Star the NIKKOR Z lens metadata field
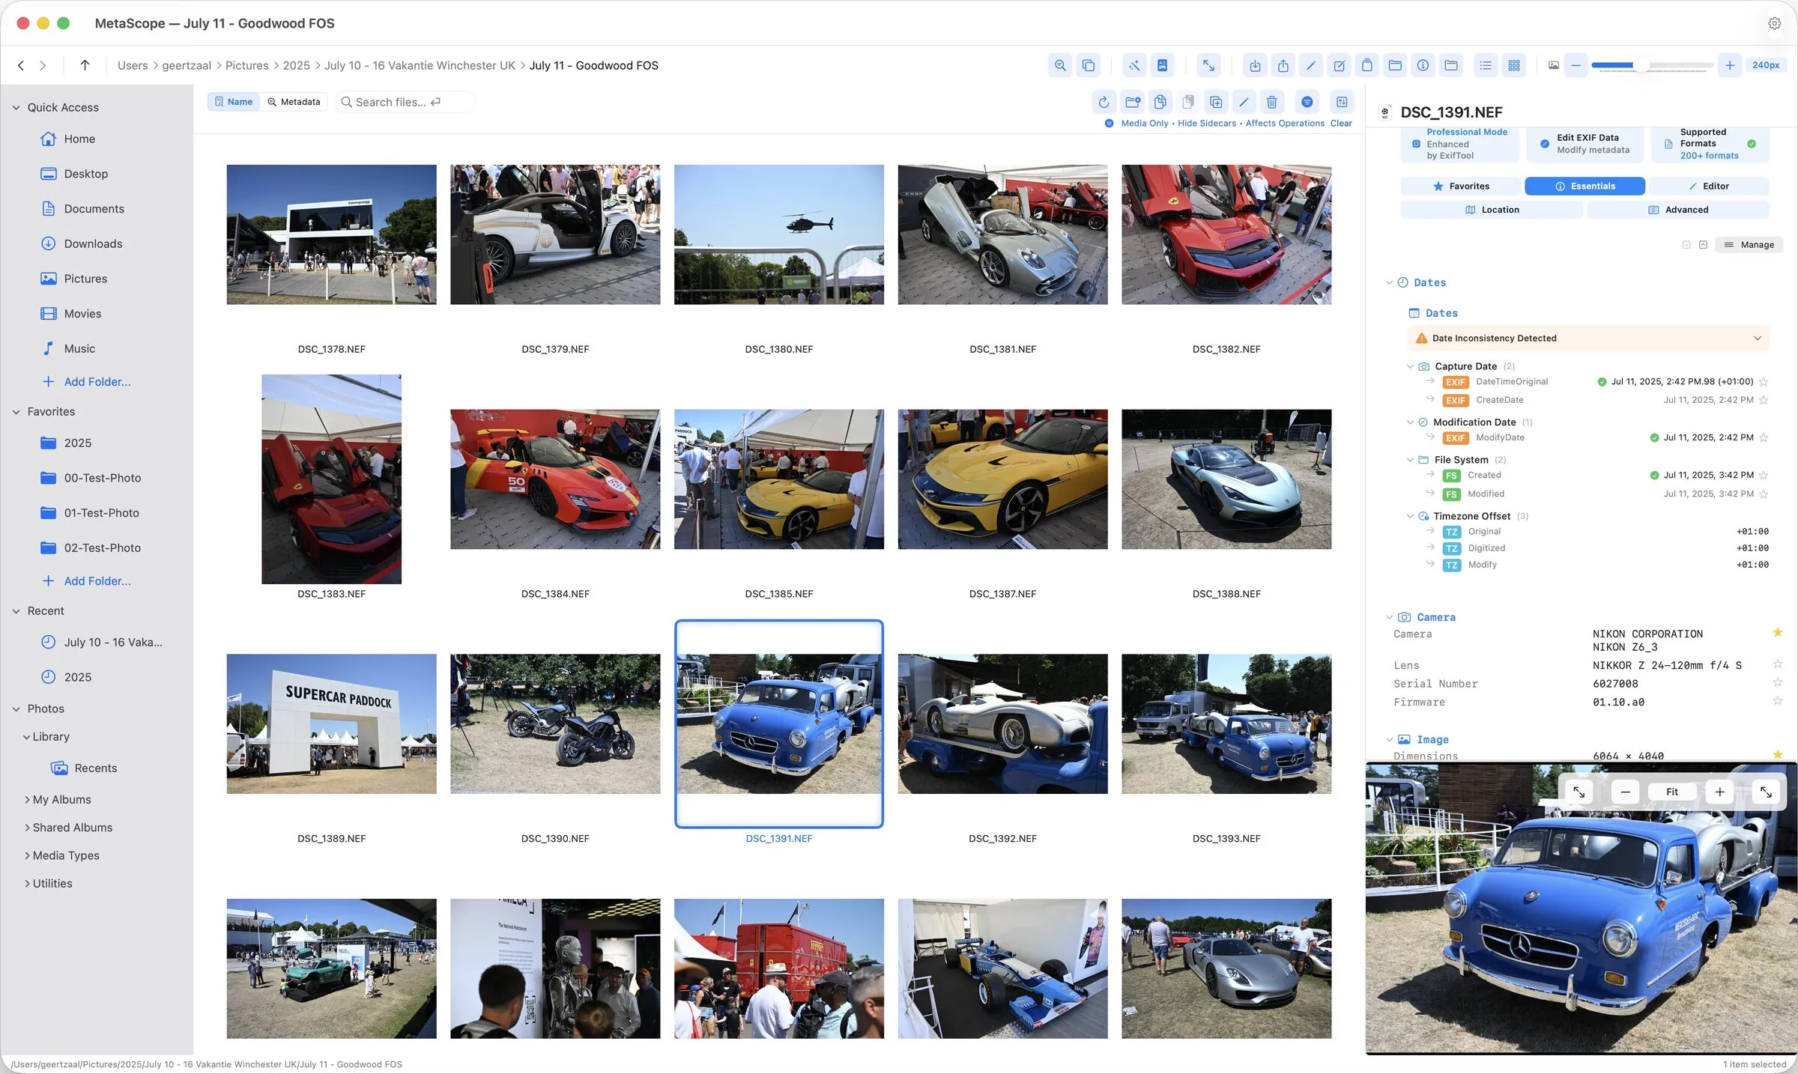This screenshot has height=1074, width=1798. tap(1777, 664)
